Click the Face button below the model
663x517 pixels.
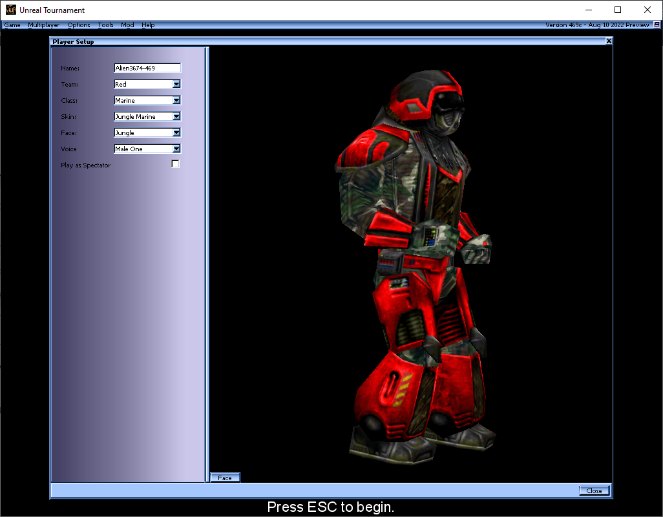(x=225, y=478)
